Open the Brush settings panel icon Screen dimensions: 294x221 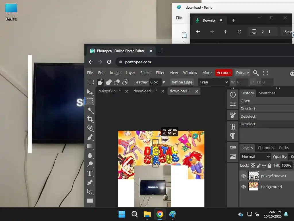(x=233, y=115)
